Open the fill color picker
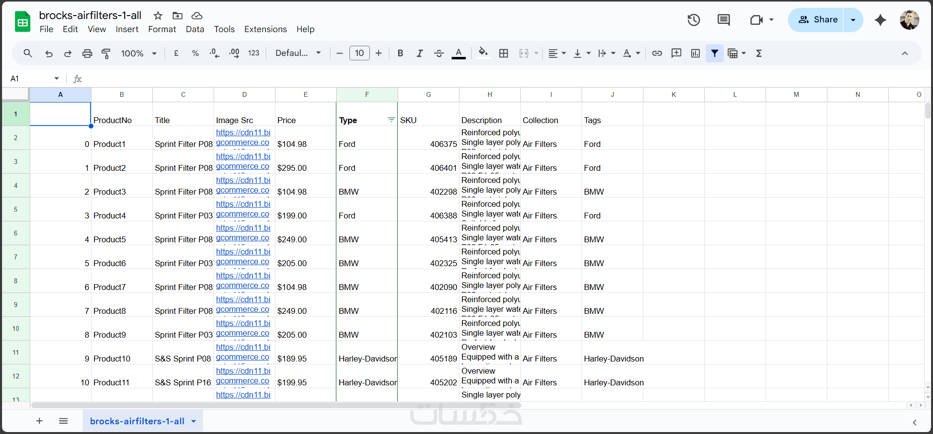 [483, 53]
